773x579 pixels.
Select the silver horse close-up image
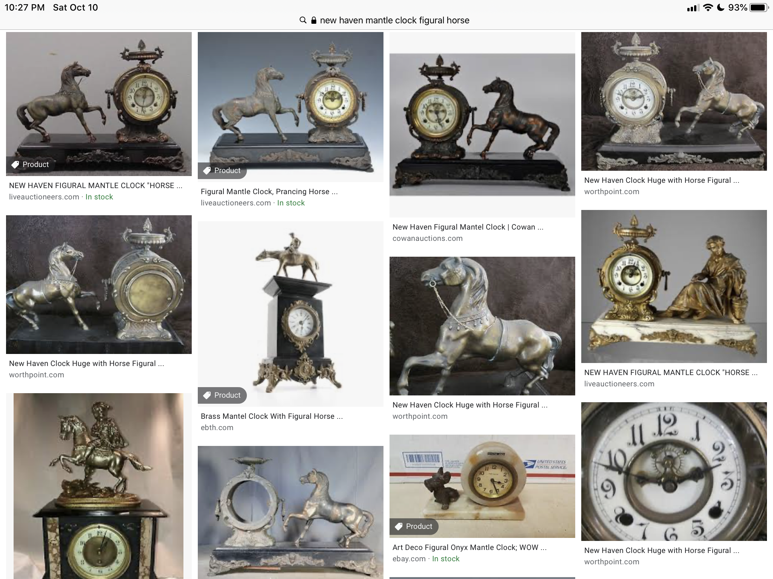point(482,326)
